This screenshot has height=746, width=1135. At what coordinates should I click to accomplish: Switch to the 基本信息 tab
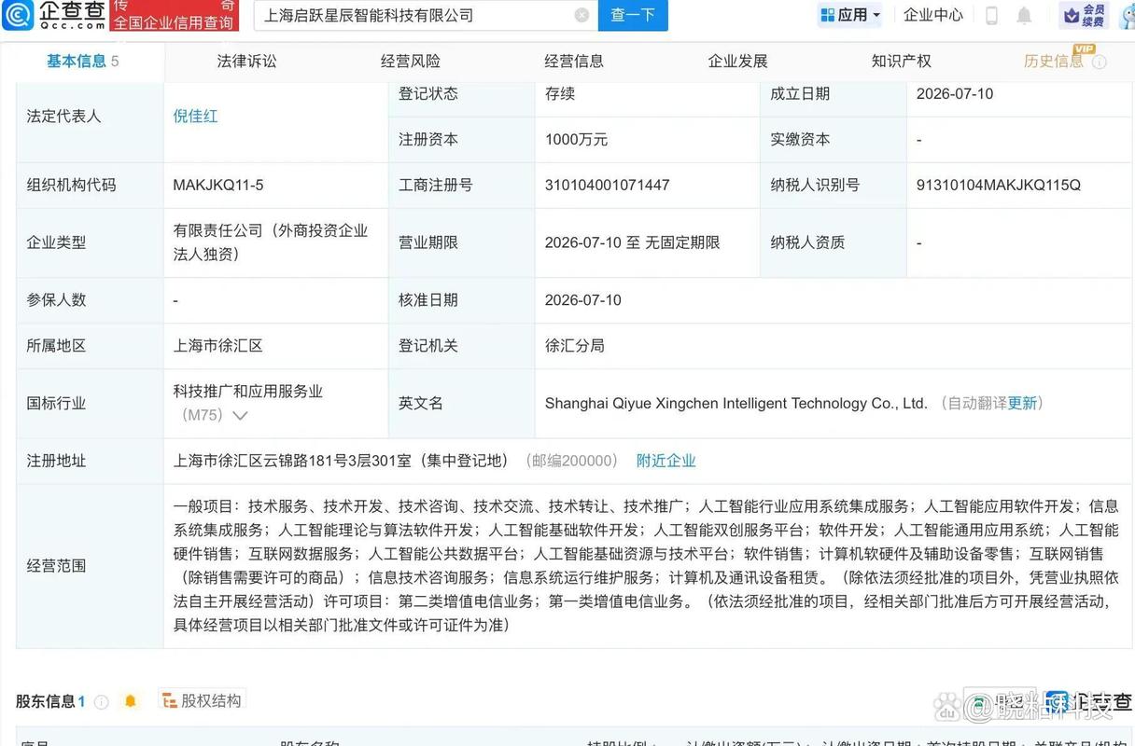82,62
